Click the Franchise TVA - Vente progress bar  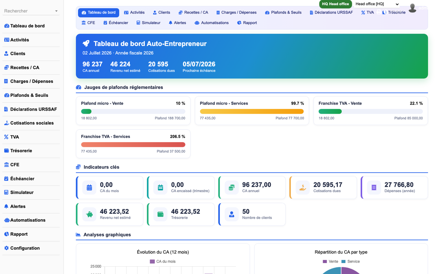click(371, 111)
